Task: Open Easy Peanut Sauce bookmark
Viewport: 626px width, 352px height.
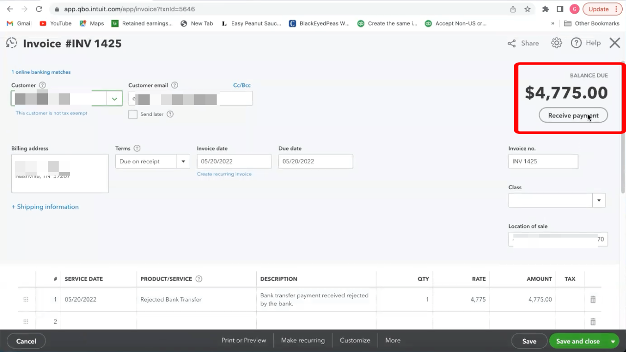Action: coord(251,23)
